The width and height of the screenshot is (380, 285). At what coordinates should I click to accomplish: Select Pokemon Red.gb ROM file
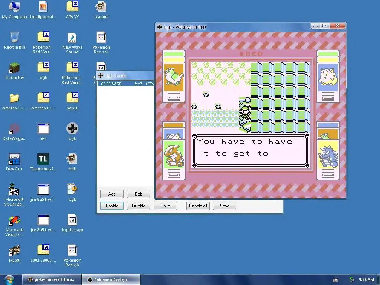[72, 256]
